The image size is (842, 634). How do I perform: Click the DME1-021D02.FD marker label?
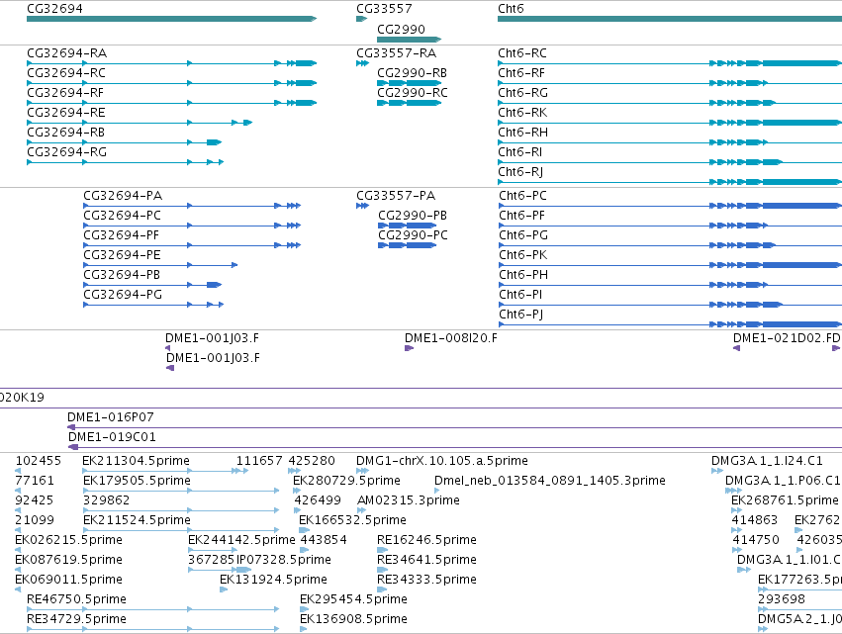pyautogui.click(x=787, y=338)
